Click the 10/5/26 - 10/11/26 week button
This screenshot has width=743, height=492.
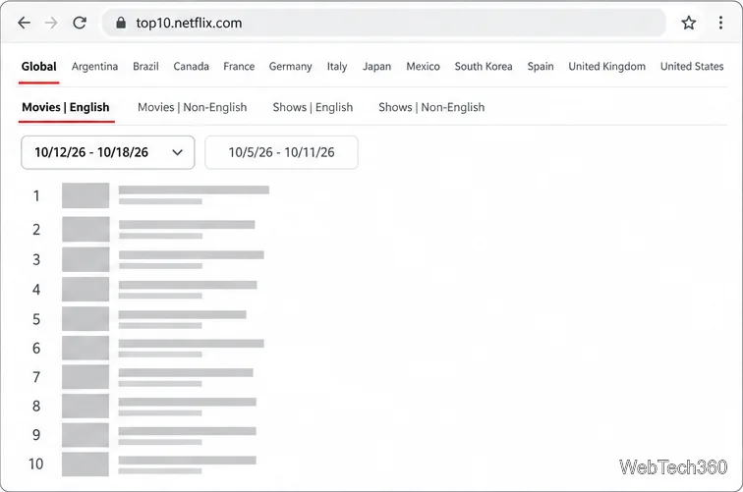click(x=281, y=152)
